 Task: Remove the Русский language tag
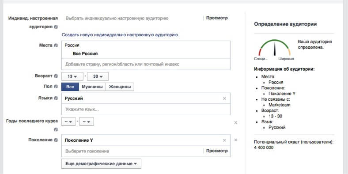(224, 98)
